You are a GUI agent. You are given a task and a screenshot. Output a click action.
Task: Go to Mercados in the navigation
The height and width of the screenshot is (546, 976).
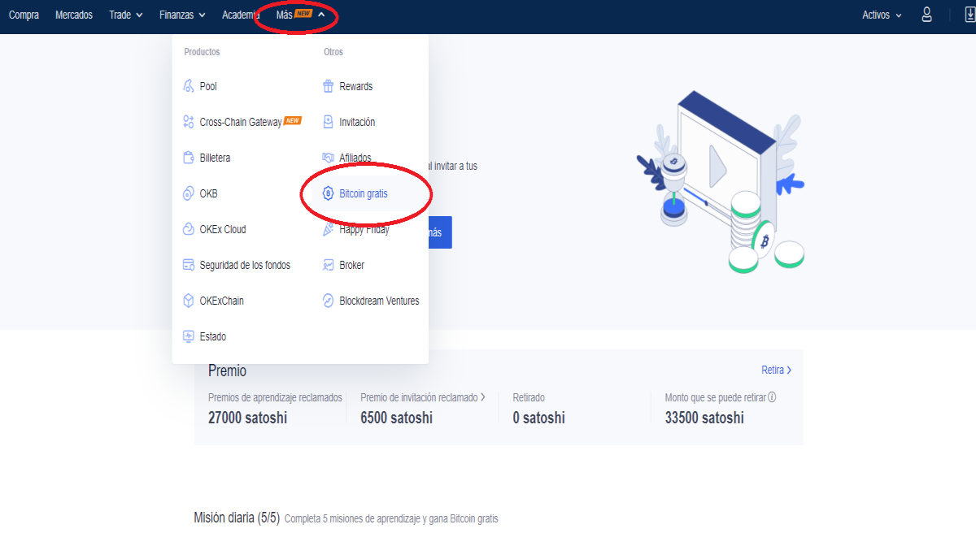[74, 15]
